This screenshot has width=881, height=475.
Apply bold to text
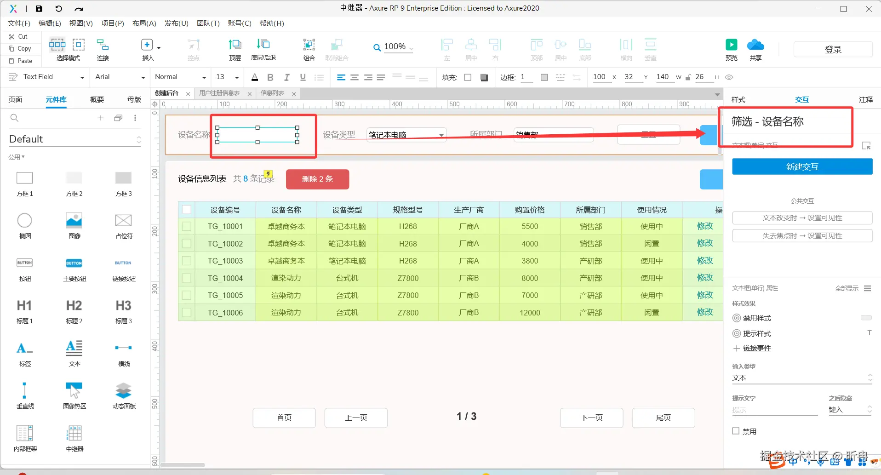(x=270, y=77)
